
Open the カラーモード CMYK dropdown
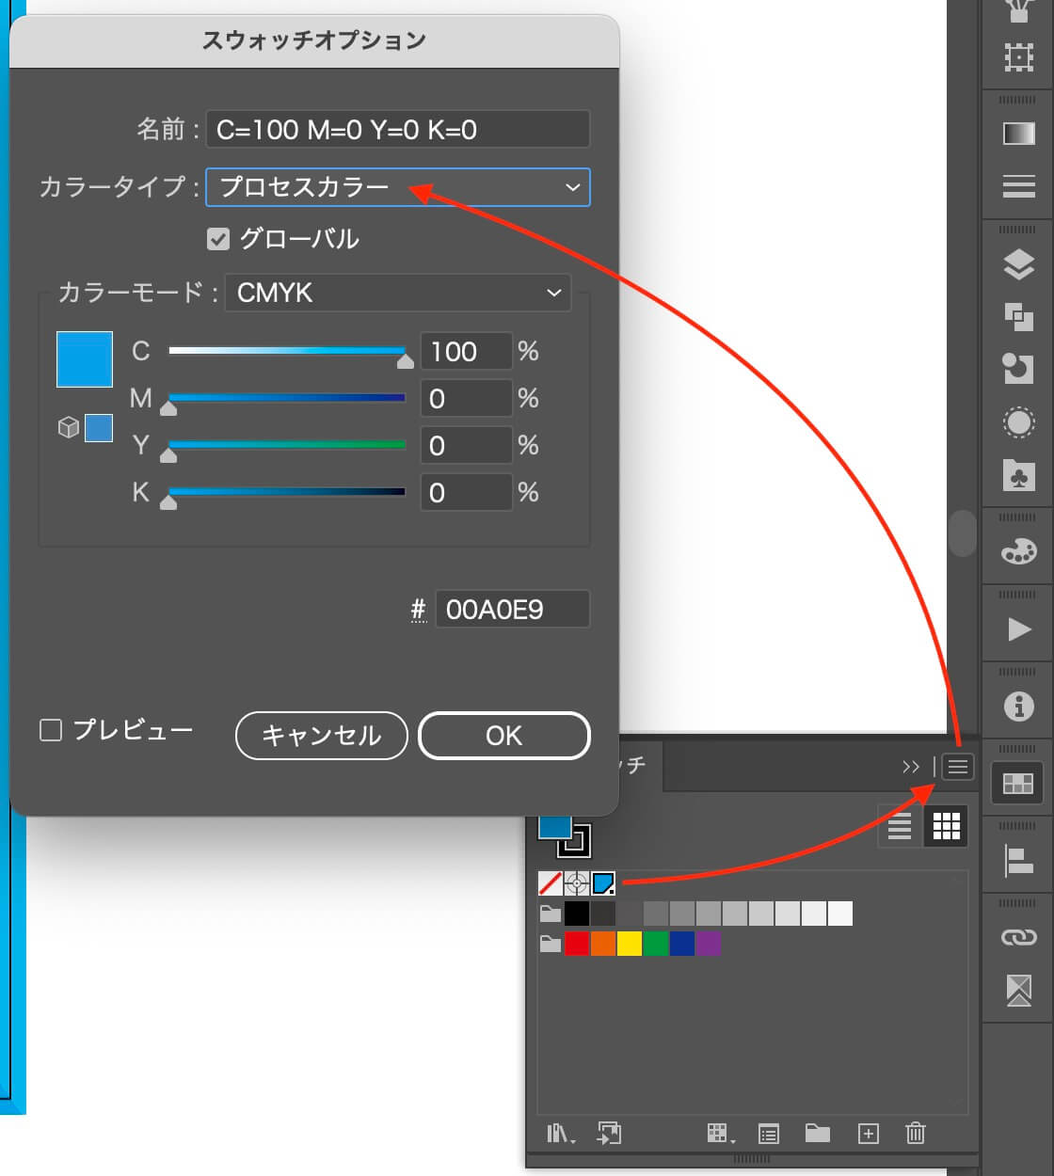(x=397, y=293)
